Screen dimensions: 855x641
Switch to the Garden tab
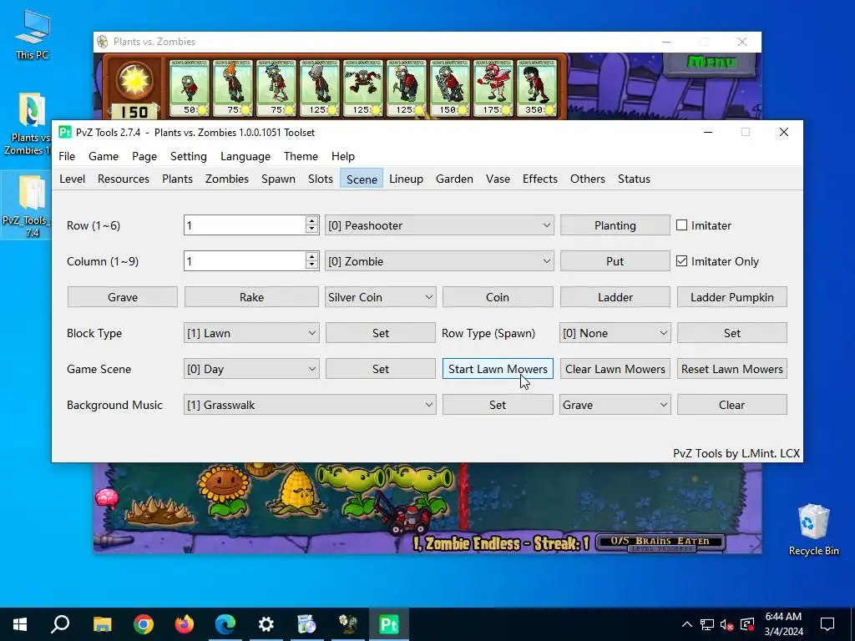[454, 179]
